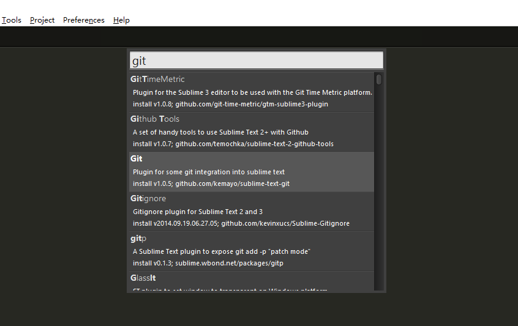Image resolution: width=518 pixels, height=326 pixels.
Task: Click install v1.0.7 temochka github-tools line
Action: (x=233, y=144)
